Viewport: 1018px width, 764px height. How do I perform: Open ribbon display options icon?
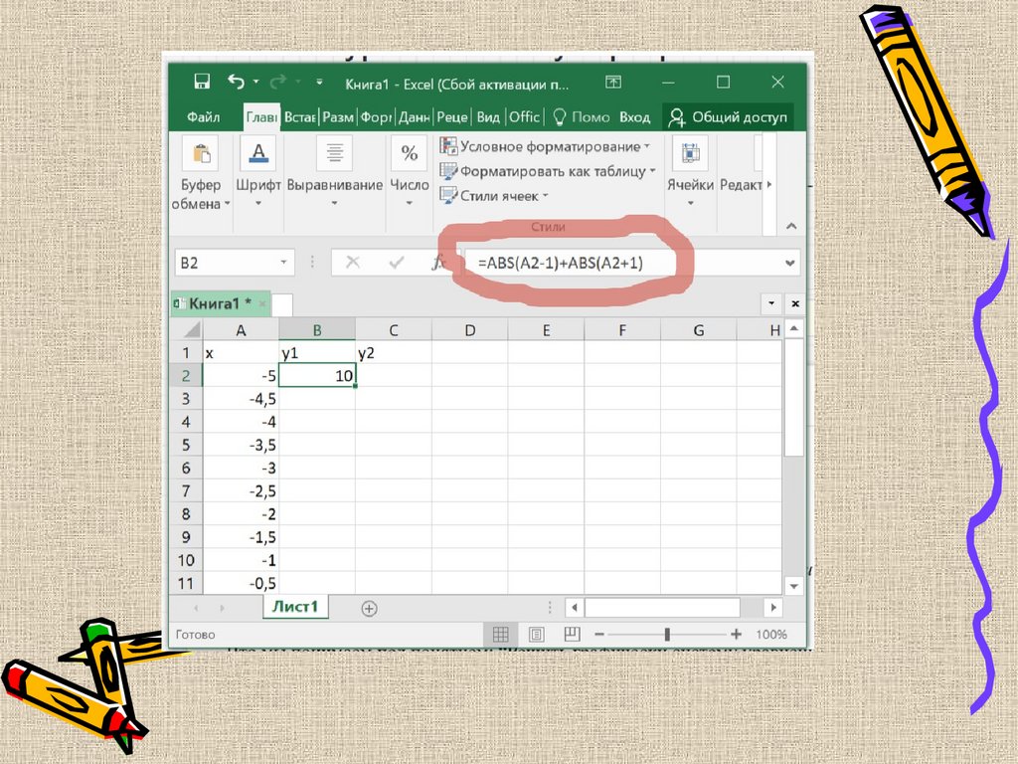tap(612, 82)
